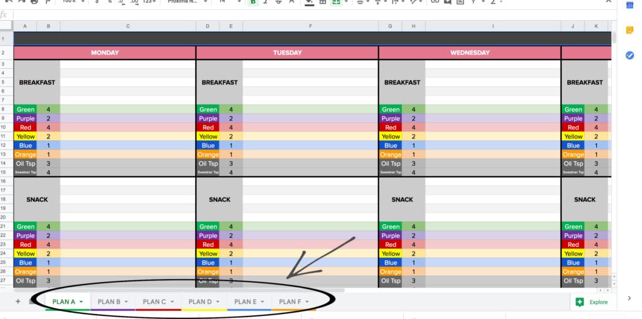Image resolution: width=642 pixels, height=319 pixels.
Task: Open Google Calendar from the side panel
Action: tap(629, 5)
